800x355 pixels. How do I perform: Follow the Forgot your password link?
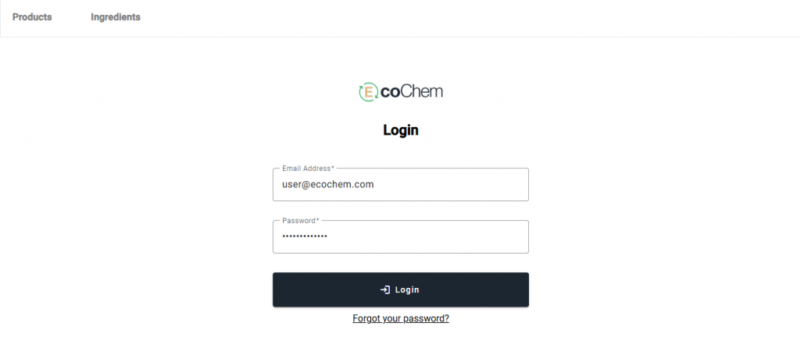pos(401,318)
